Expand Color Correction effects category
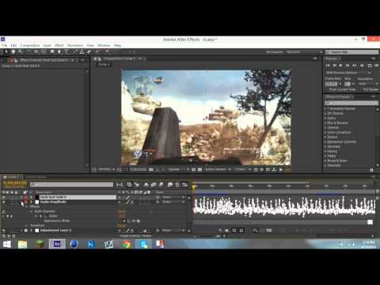This screenshot has width=380, height=285. click(x=325, y=132)
